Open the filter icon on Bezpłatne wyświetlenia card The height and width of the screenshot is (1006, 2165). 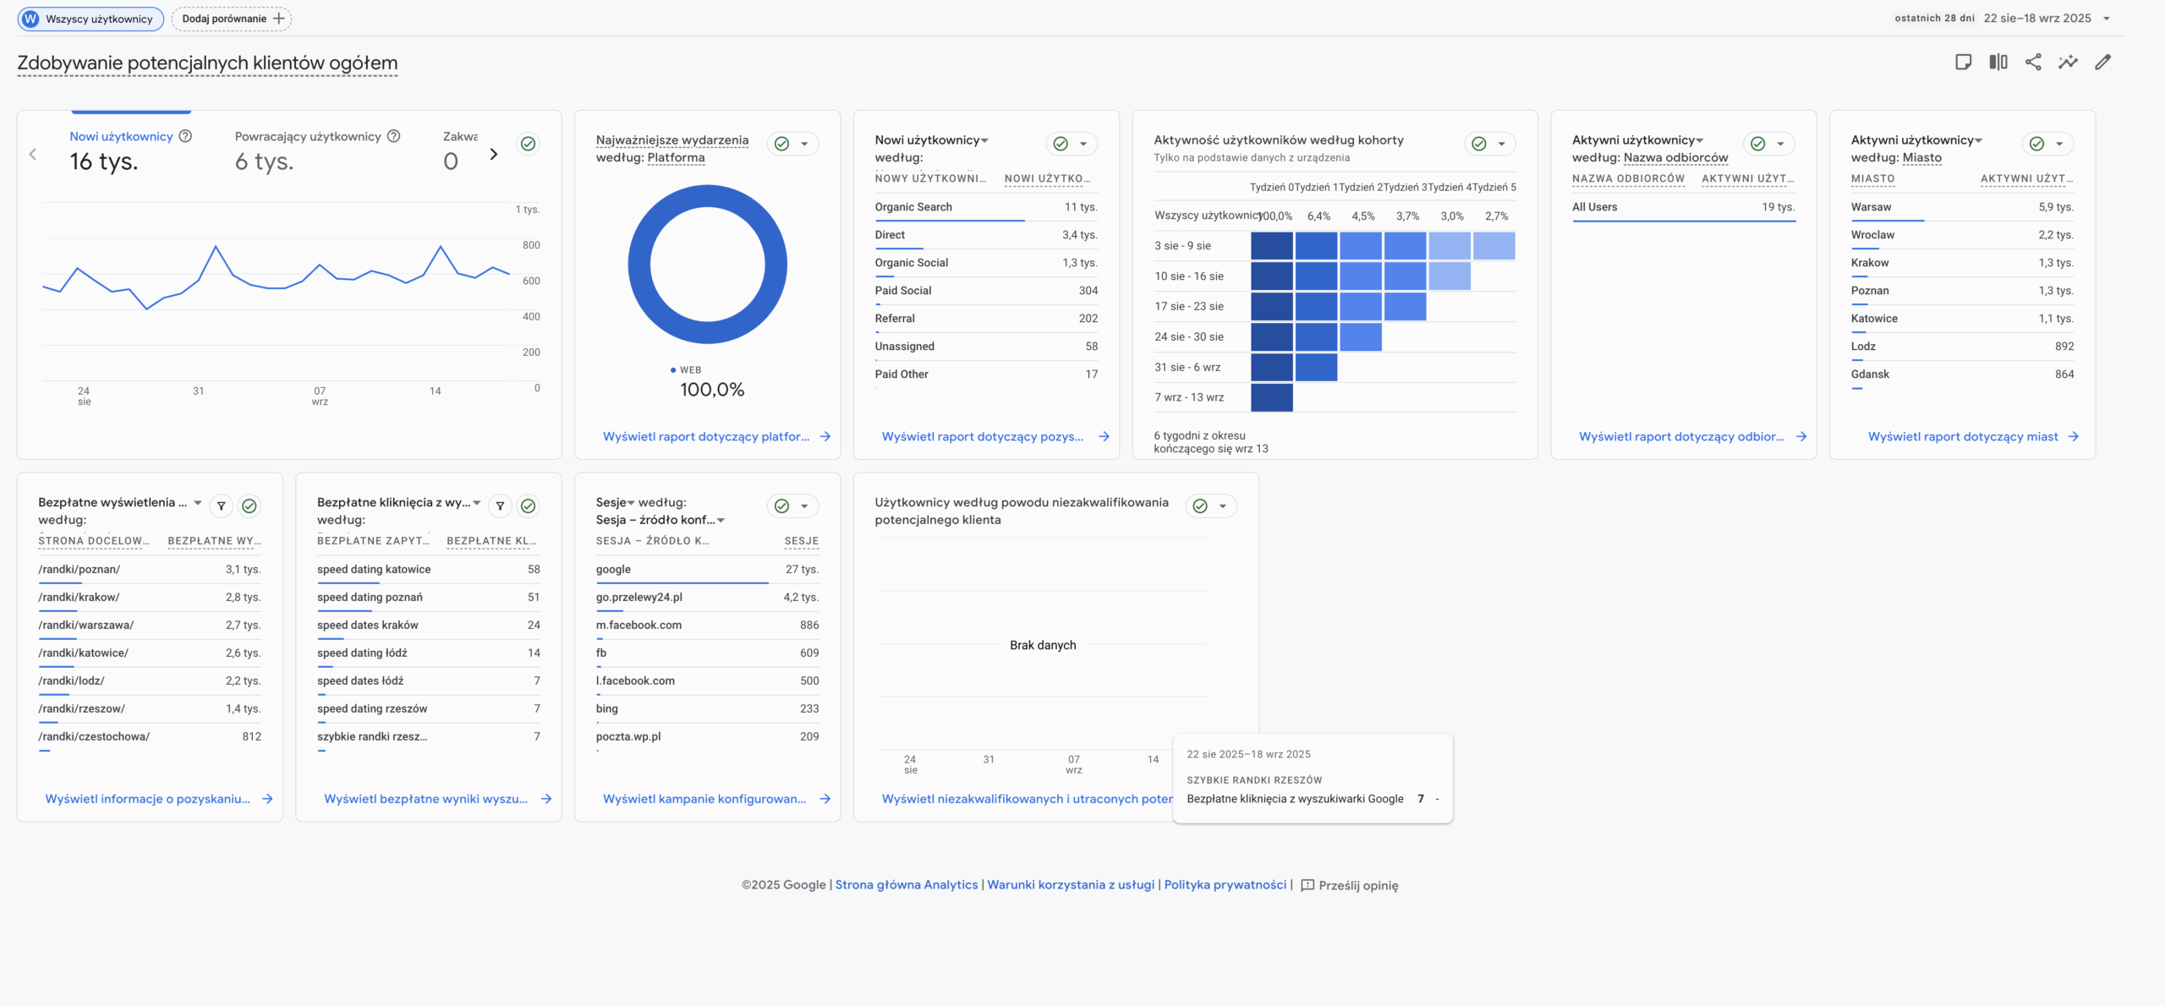coord(222,506)
